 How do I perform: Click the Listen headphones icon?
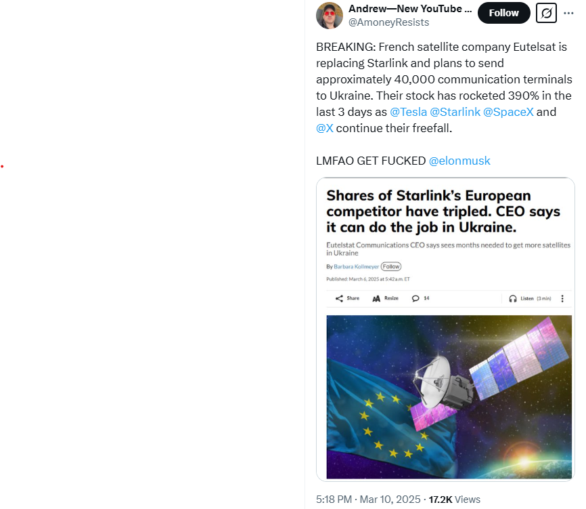click(513, 298)
